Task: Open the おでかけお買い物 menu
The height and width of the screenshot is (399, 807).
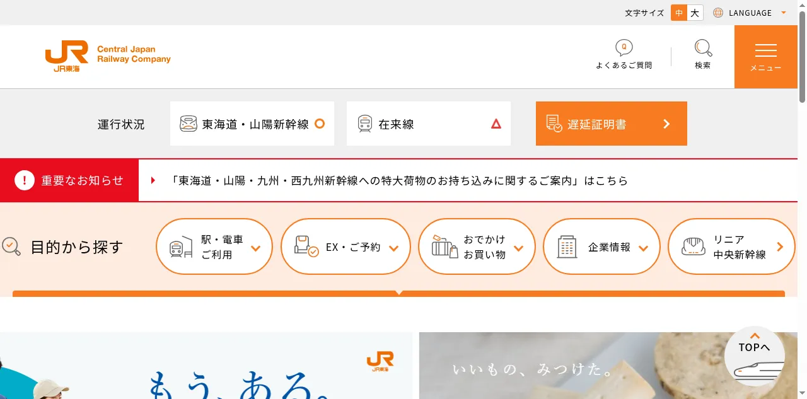Action: click(x=477, y=246)
